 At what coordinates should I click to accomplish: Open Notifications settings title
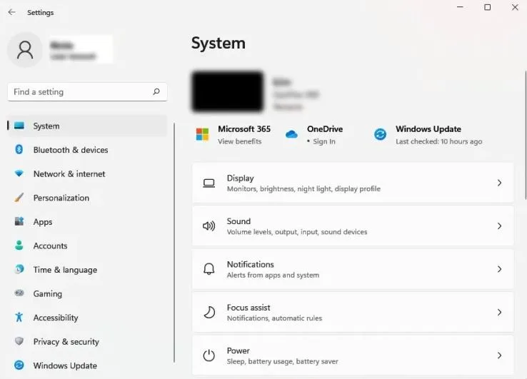pyautogui.click(x=251, y=264)
